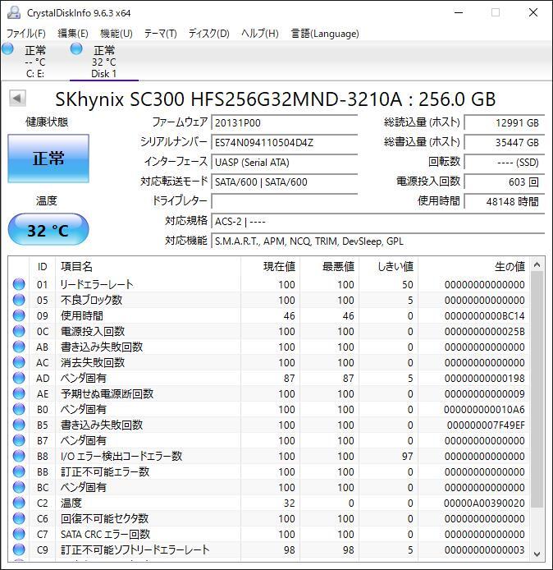Screen dimensions: 553x570
Task: Click raw value 00000A00390020 in temperature row
Action: click(484, 503)
